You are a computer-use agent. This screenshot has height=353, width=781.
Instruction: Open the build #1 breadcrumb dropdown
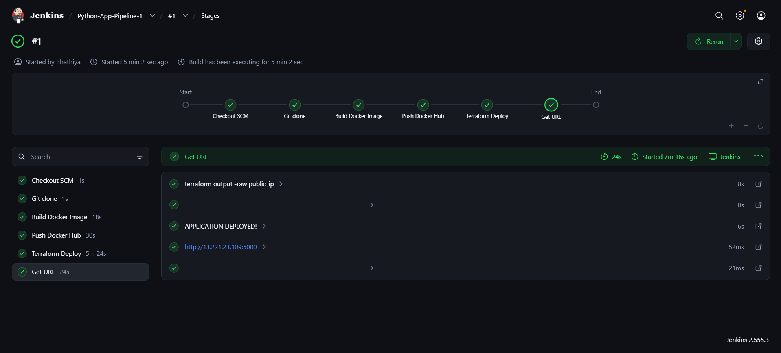pyautogui.click(x=185, y=15)
